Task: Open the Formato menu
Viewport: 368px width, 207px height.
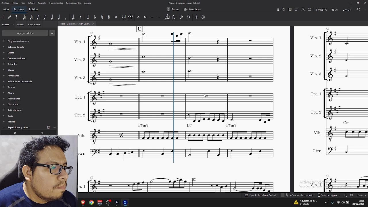Action: tap(42, 3)
